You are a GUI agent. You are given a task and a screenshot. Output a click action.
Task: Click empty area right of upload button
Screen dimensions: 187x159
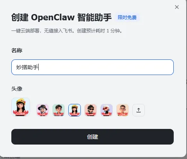pos(159,110)
